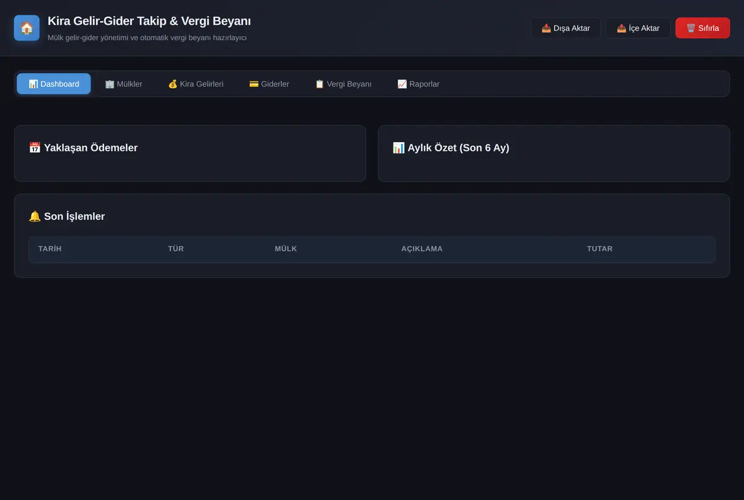Click the house logo icon in header

click(x=27, y=28)
